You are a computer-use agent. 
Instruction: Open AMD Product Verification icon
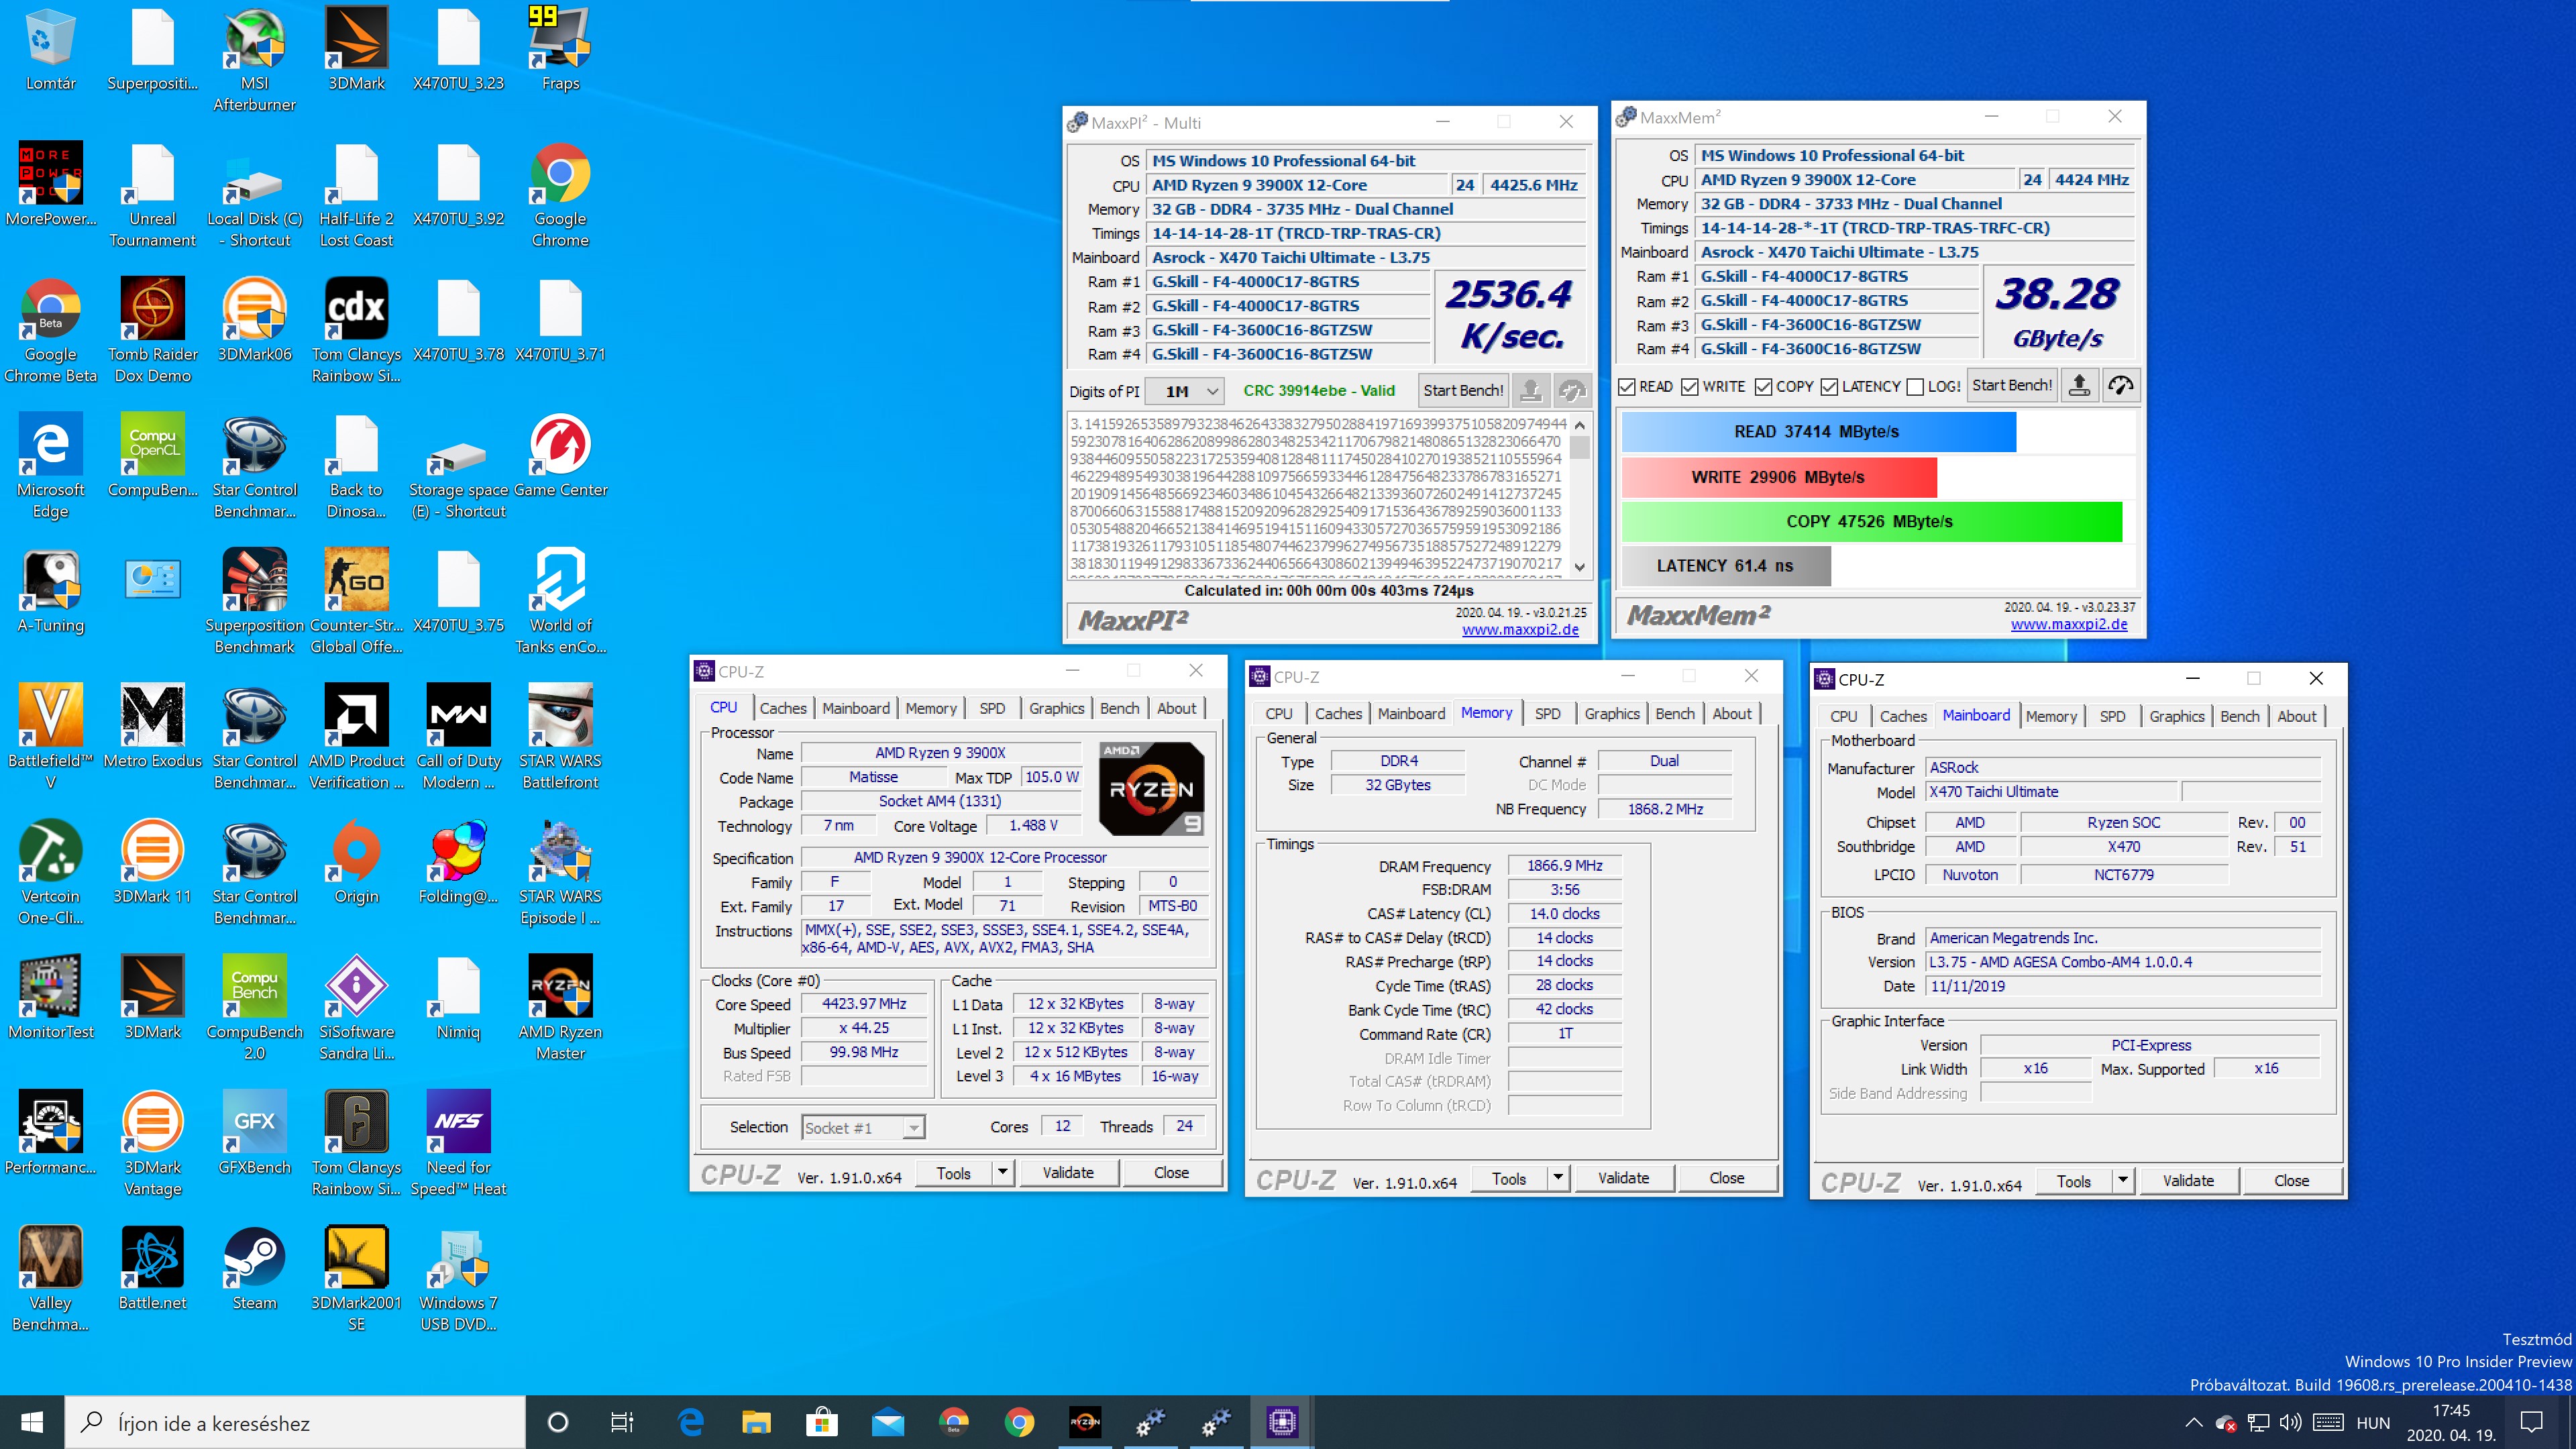356,738
